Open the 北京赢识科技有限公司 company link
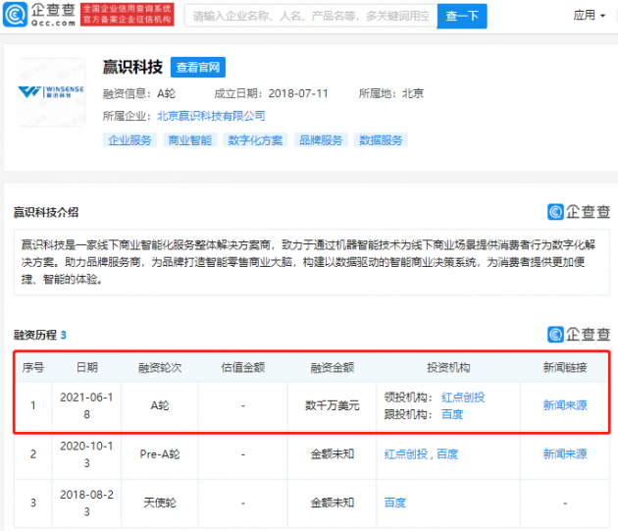This screenshot has width=618, height=531. [211, 116]
